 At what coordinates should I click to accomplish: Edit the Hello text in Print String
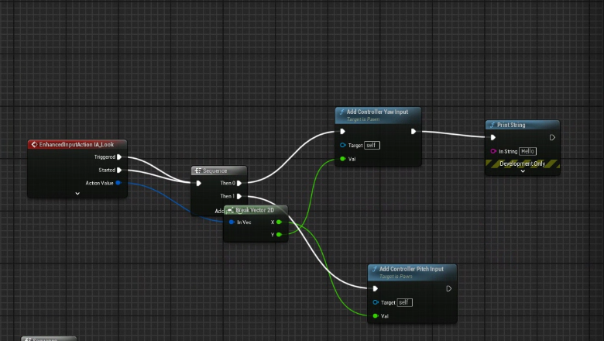pyautogui.click(x=527, y=151)
